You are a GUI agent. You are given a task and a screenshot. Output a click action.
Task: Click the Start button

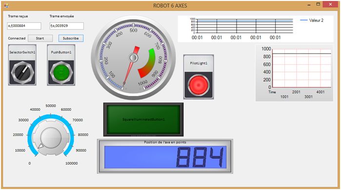(x=40, y=38)
